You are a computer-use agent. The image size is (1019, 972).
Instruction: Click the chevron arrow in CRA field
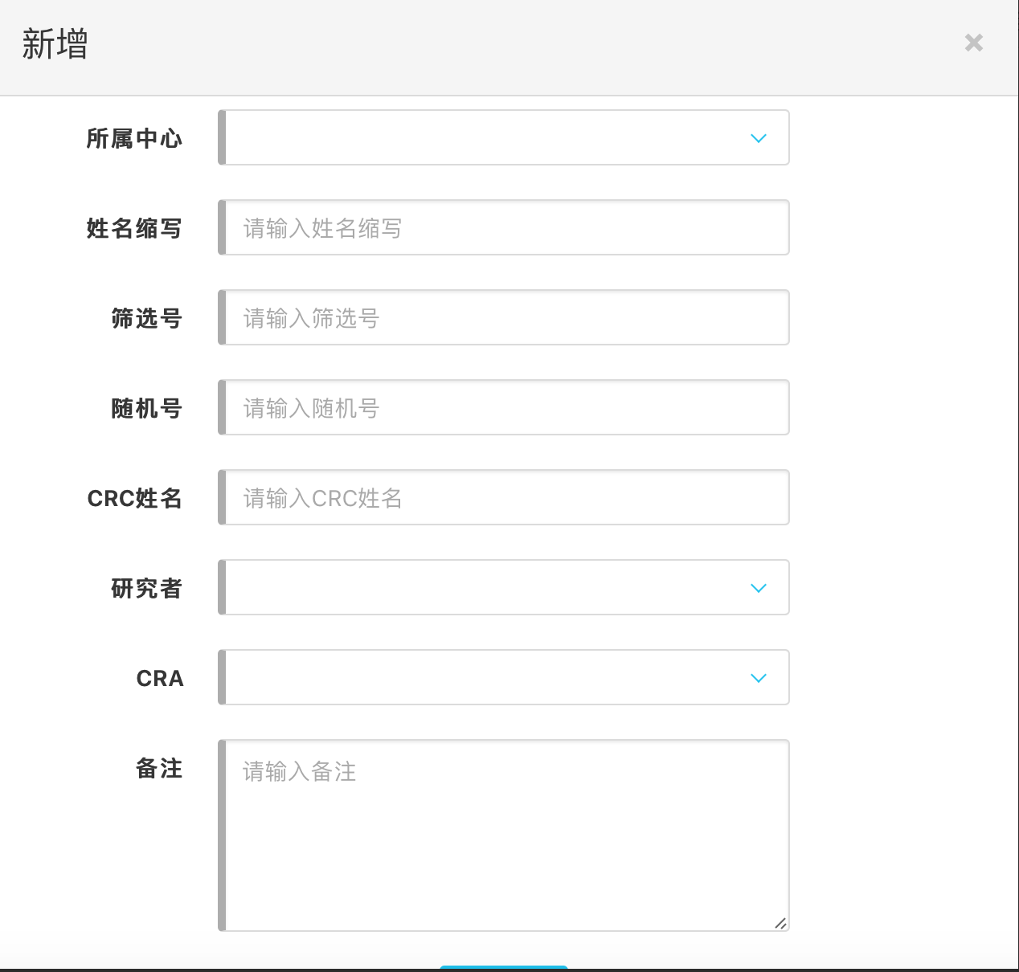click(758, 678)
